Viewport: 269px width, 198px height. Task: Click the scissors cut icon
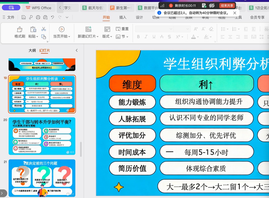[x=44, y=29]
